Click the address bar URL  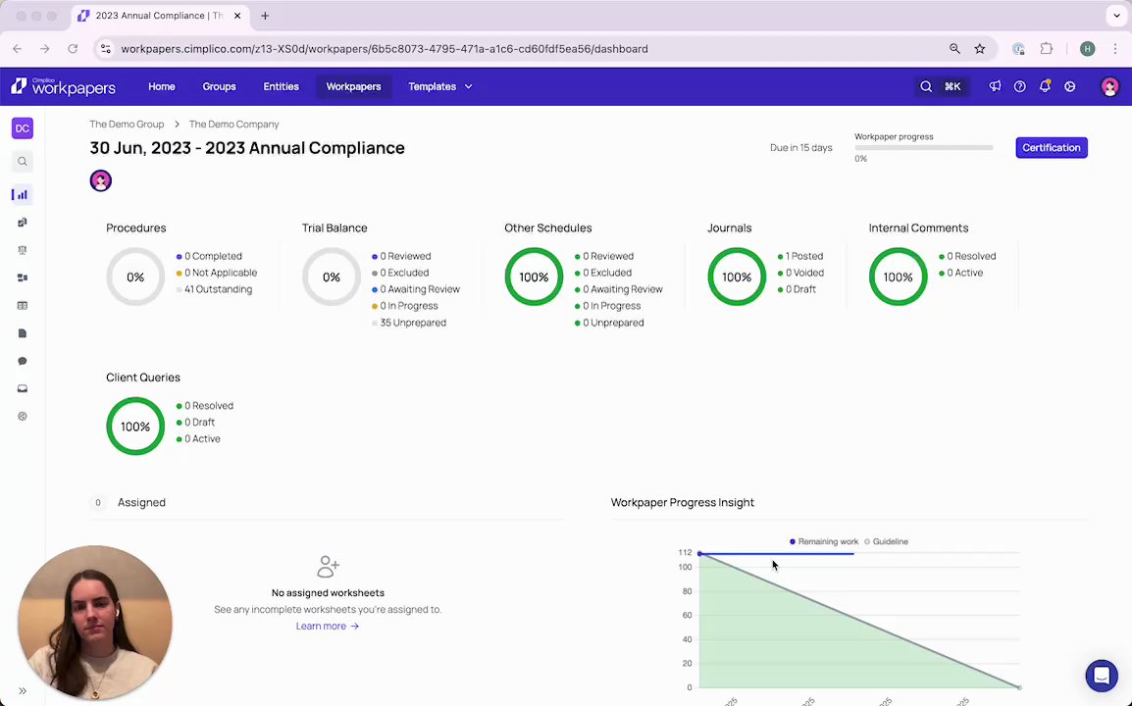tap(385, 49)
